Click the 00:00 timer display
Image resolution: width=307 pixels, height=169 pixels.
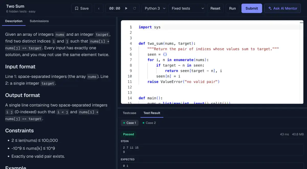pos(115,8)
